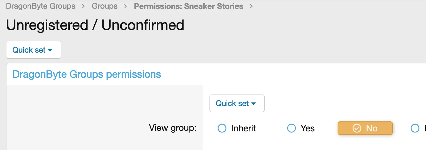The width and height of the screenshot is (426, 150).
Task: Open the top Quick set dropdown
Action: [x=34, y=50]
